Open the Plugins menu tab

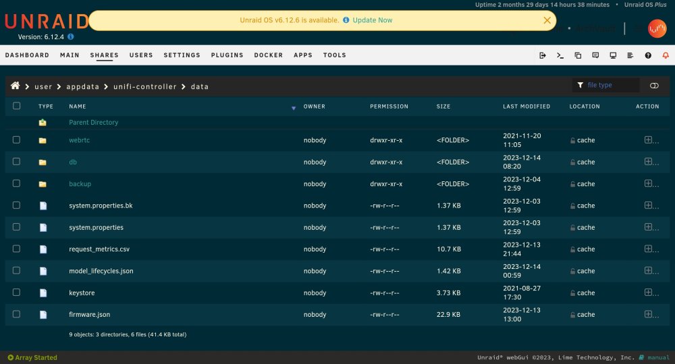click(227, 55)
